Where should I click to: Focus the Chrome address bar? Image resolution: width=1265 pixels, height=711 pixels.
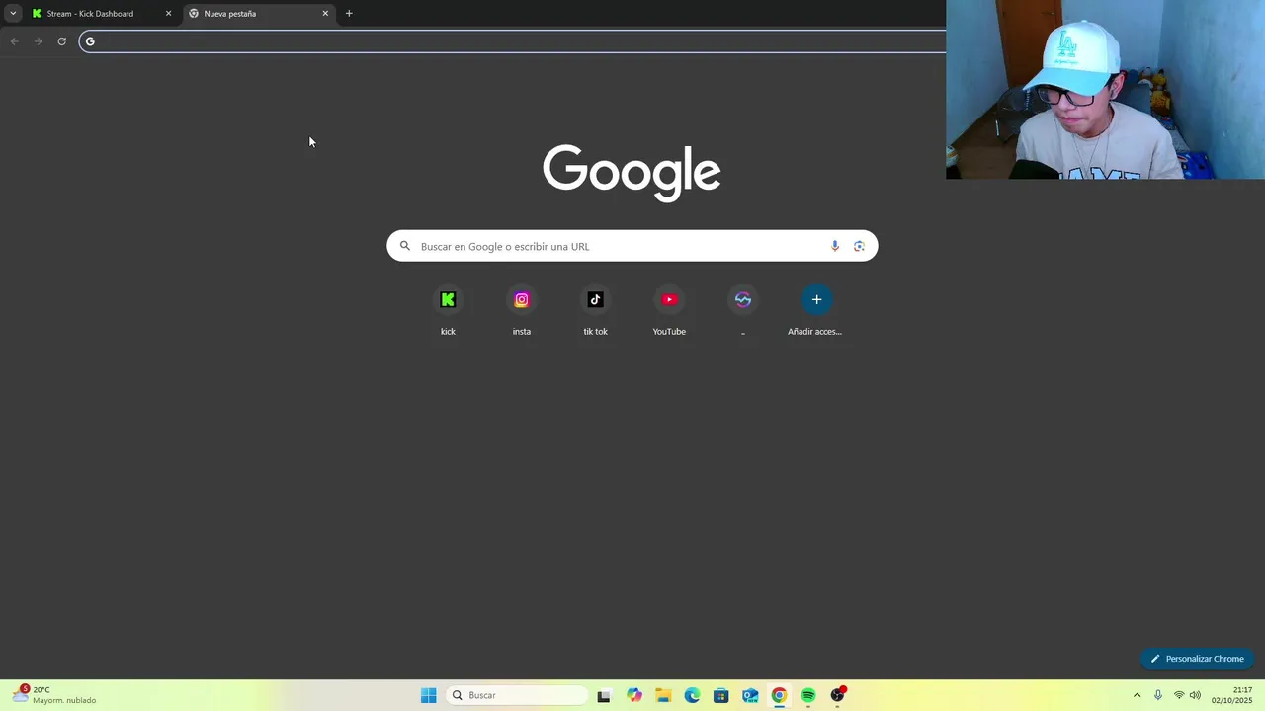point(514,41)
